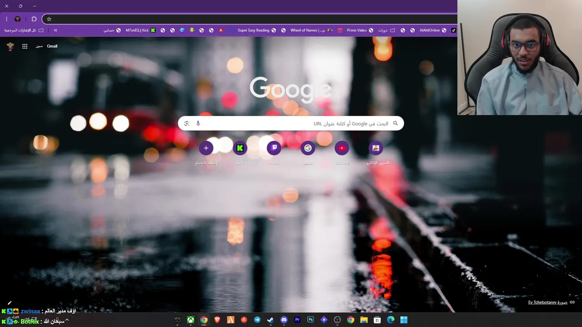
Task: Open Brave browser from the taskbar
Action: click(x=217, y=320)
